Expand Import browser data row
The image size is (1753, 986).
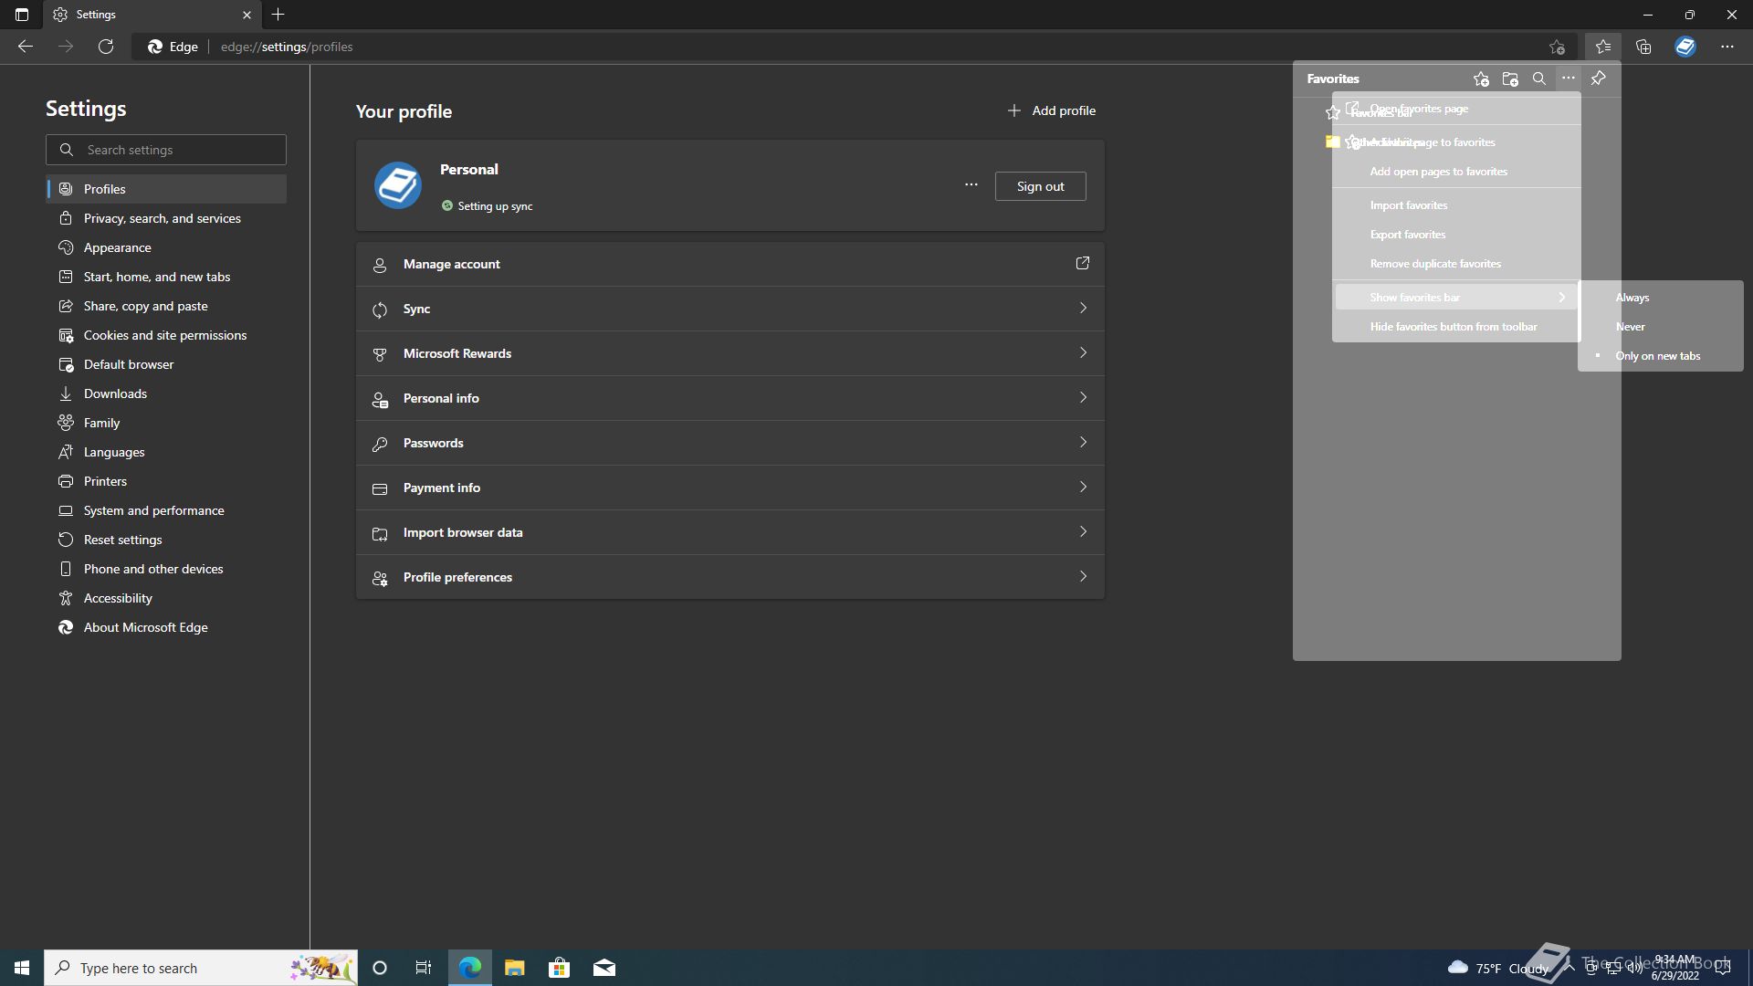[730, 532]
